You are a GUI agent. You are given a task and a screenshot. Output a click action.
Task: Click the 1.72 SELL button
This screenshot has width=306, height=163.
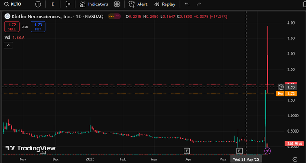point(12,27)
